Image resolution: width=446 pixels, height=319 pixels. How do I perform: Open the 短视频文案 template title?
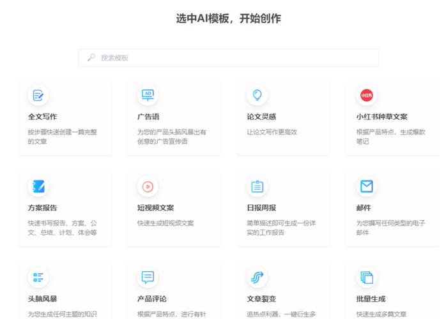coord(155,208)
